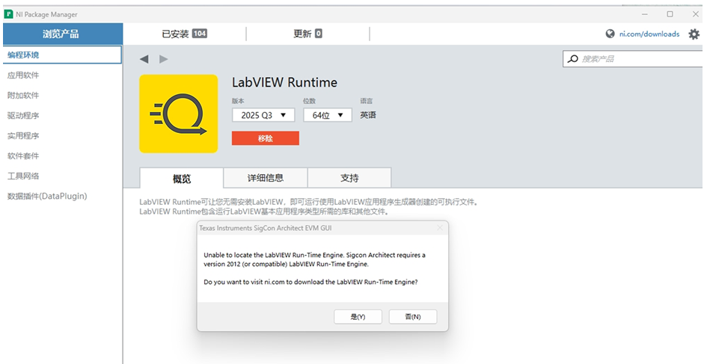Select 编程环境 category
This screenshot has width=707, height=364.
click(x=62, y=55)
